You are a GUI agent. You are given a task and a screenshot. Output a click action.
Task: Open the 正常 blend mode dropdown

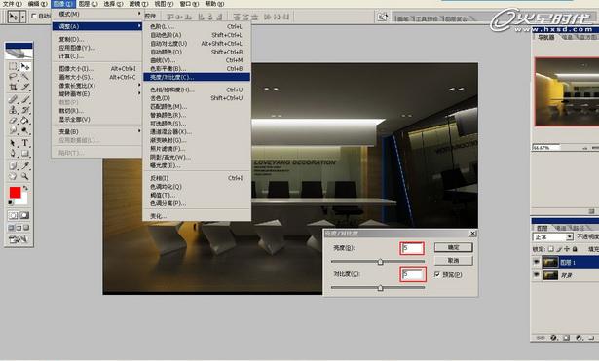pyautogui.click(x=553, y=237)
